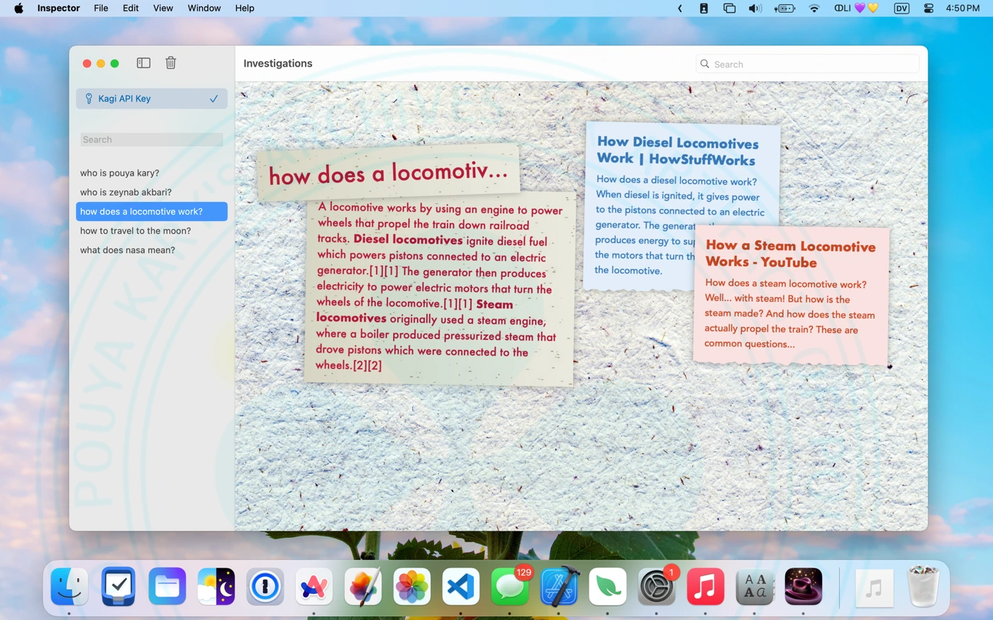Toggle the Kagi API Key checkmark

213,98
